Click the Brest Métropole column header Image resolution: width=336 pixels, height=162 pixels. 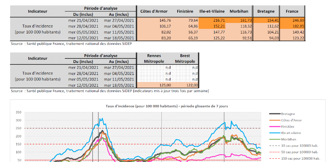coord(185,58)
